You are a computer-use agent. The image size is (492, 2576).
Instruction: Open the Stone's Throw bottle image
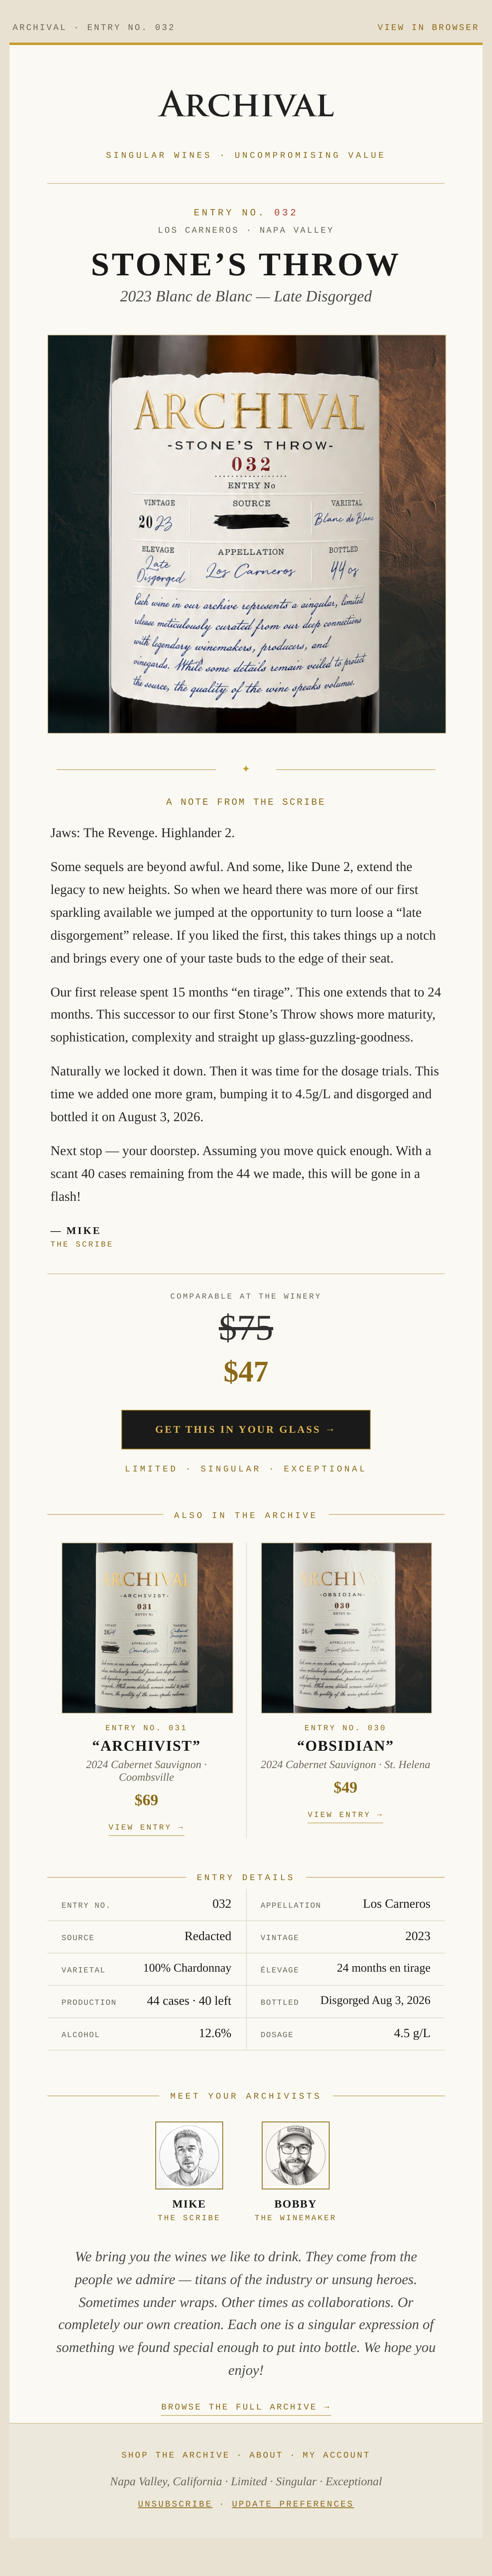246,534
